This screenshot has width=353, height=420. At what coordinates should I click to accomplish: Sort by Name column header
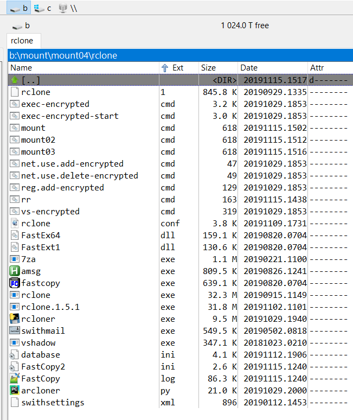(x=83, y=68)
